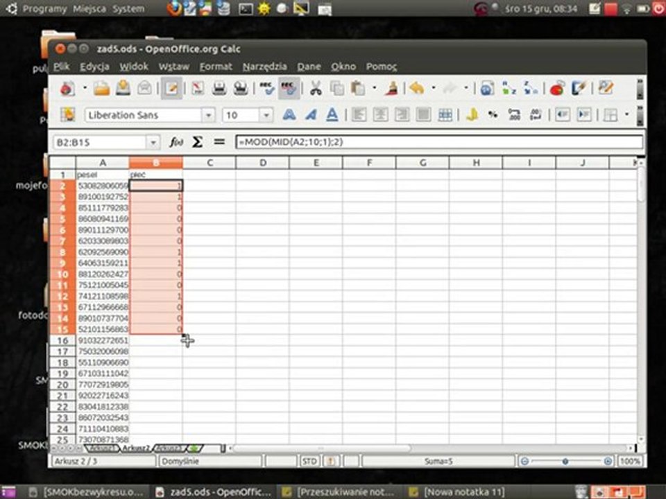Image resolution: width=666 pixels, height=499 pixels.
Task: Apply Percent number format icon
Action: 493,114
